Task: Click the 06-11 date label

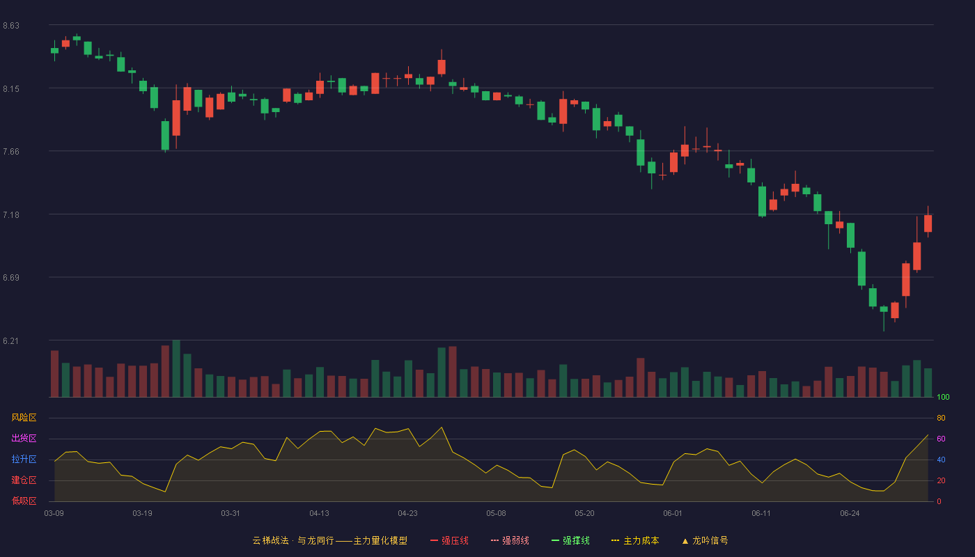Action: pyautogui.click(x=761, y=513)
